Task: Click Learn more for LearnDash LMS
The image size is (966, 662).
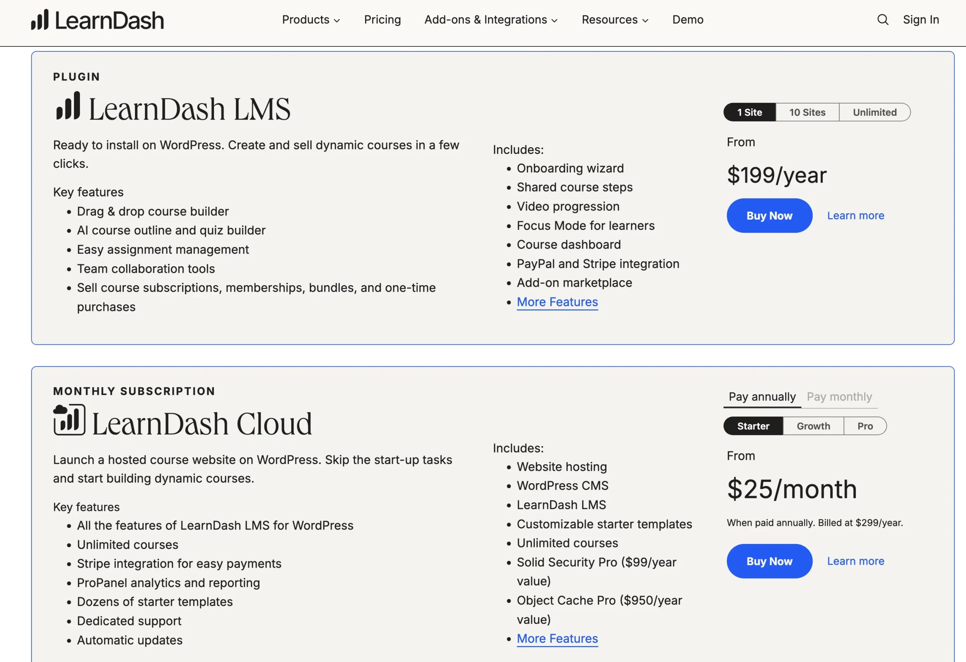Action: click(855, 215)
